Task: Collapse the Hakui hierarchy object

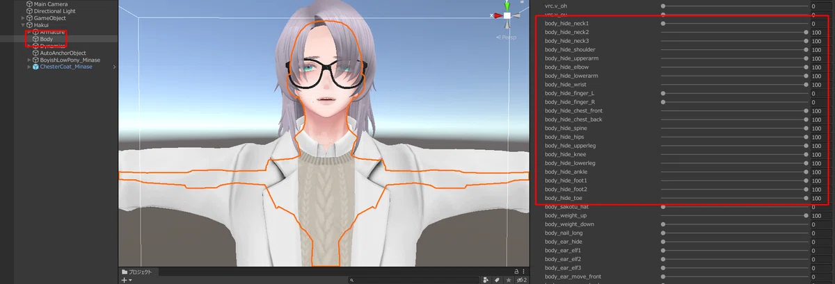Action: (x=23, y=25)
